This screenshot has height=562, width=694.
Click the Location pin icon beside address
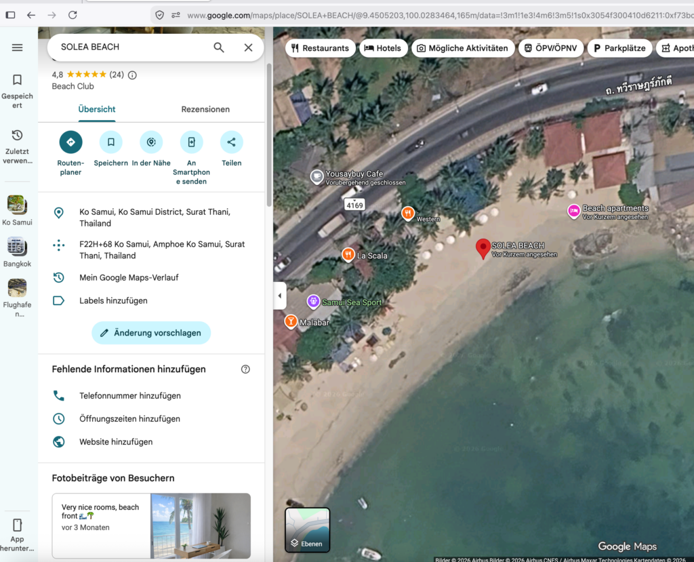[58, 213]
